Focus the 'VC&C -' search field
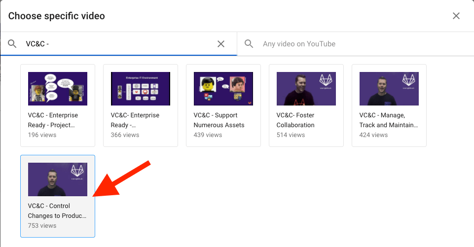 point(118,44)
